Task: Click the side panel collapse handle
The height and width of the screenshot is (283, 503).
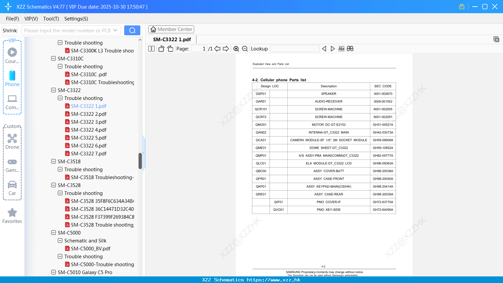Action: [x=144, y=152]
